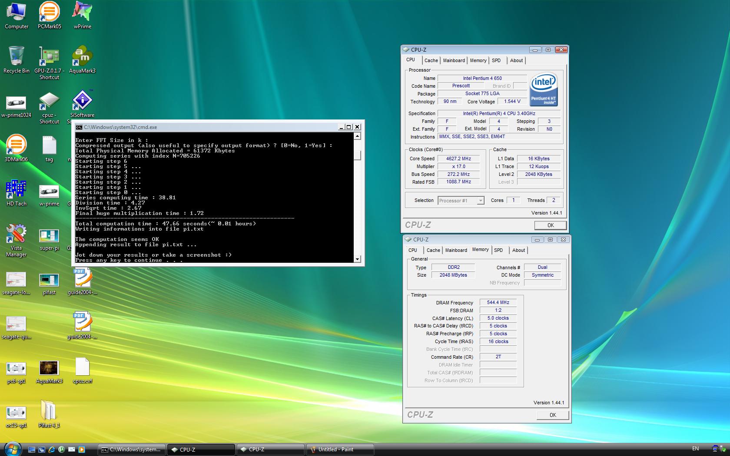730x456 pixels.
Task: Open the lower guide2004 PDF file
Action: pos(82,326)
